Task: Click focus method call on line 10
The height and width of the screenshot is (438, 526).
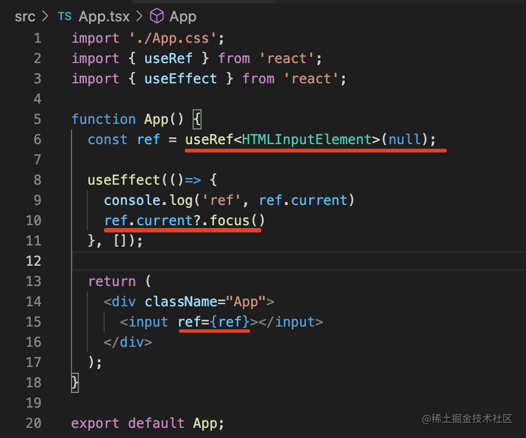Action: [230, 221]
